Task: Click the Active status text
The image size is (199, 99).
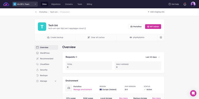Action: (149, 90)
